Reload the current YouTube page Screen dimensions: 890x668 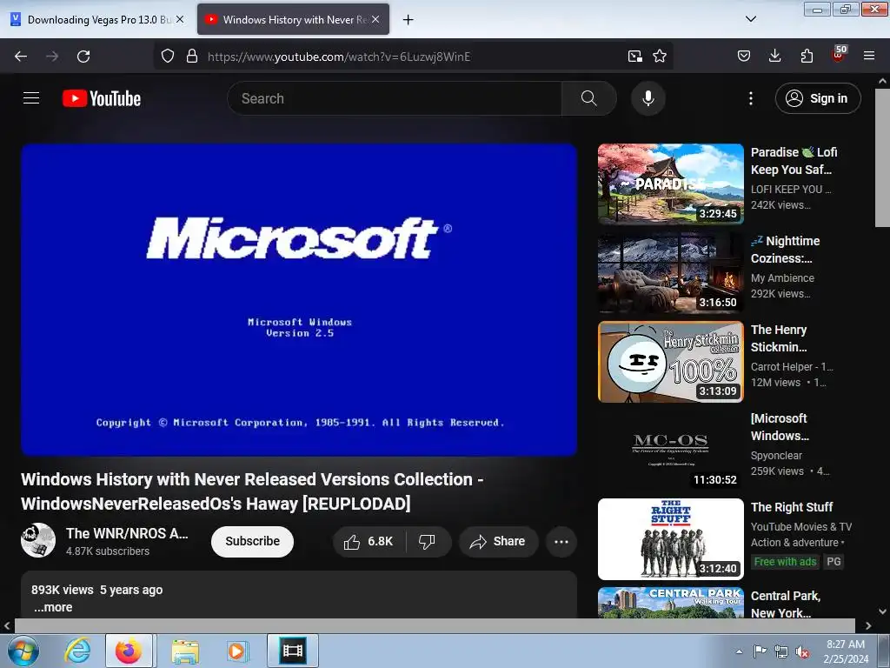[x=83, y=57]
